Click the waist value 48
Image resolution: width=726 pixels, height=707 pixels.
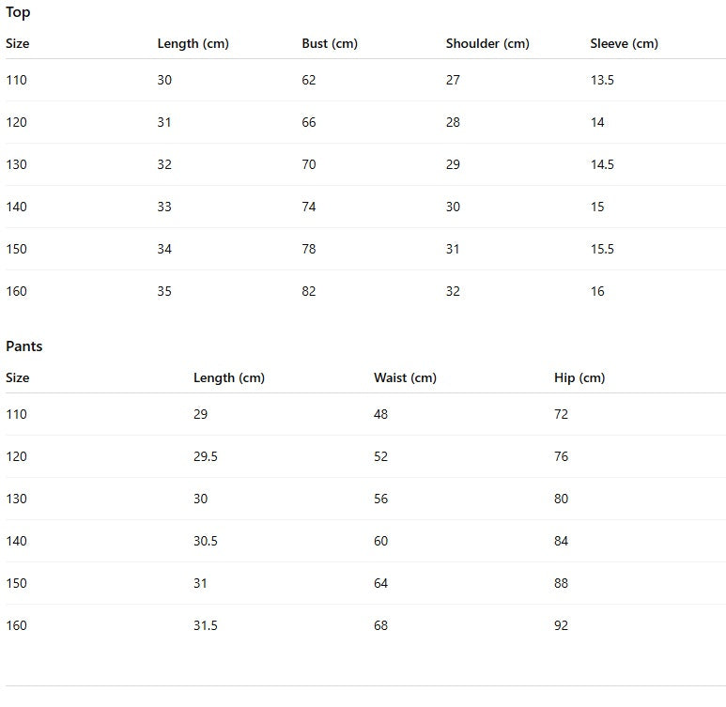pyautogui.click(x=380, y=414)
